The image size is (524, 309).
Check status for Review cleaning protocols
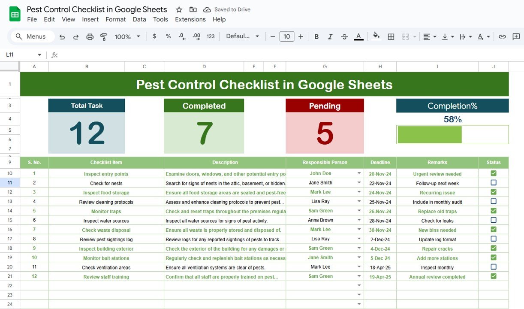494,201
